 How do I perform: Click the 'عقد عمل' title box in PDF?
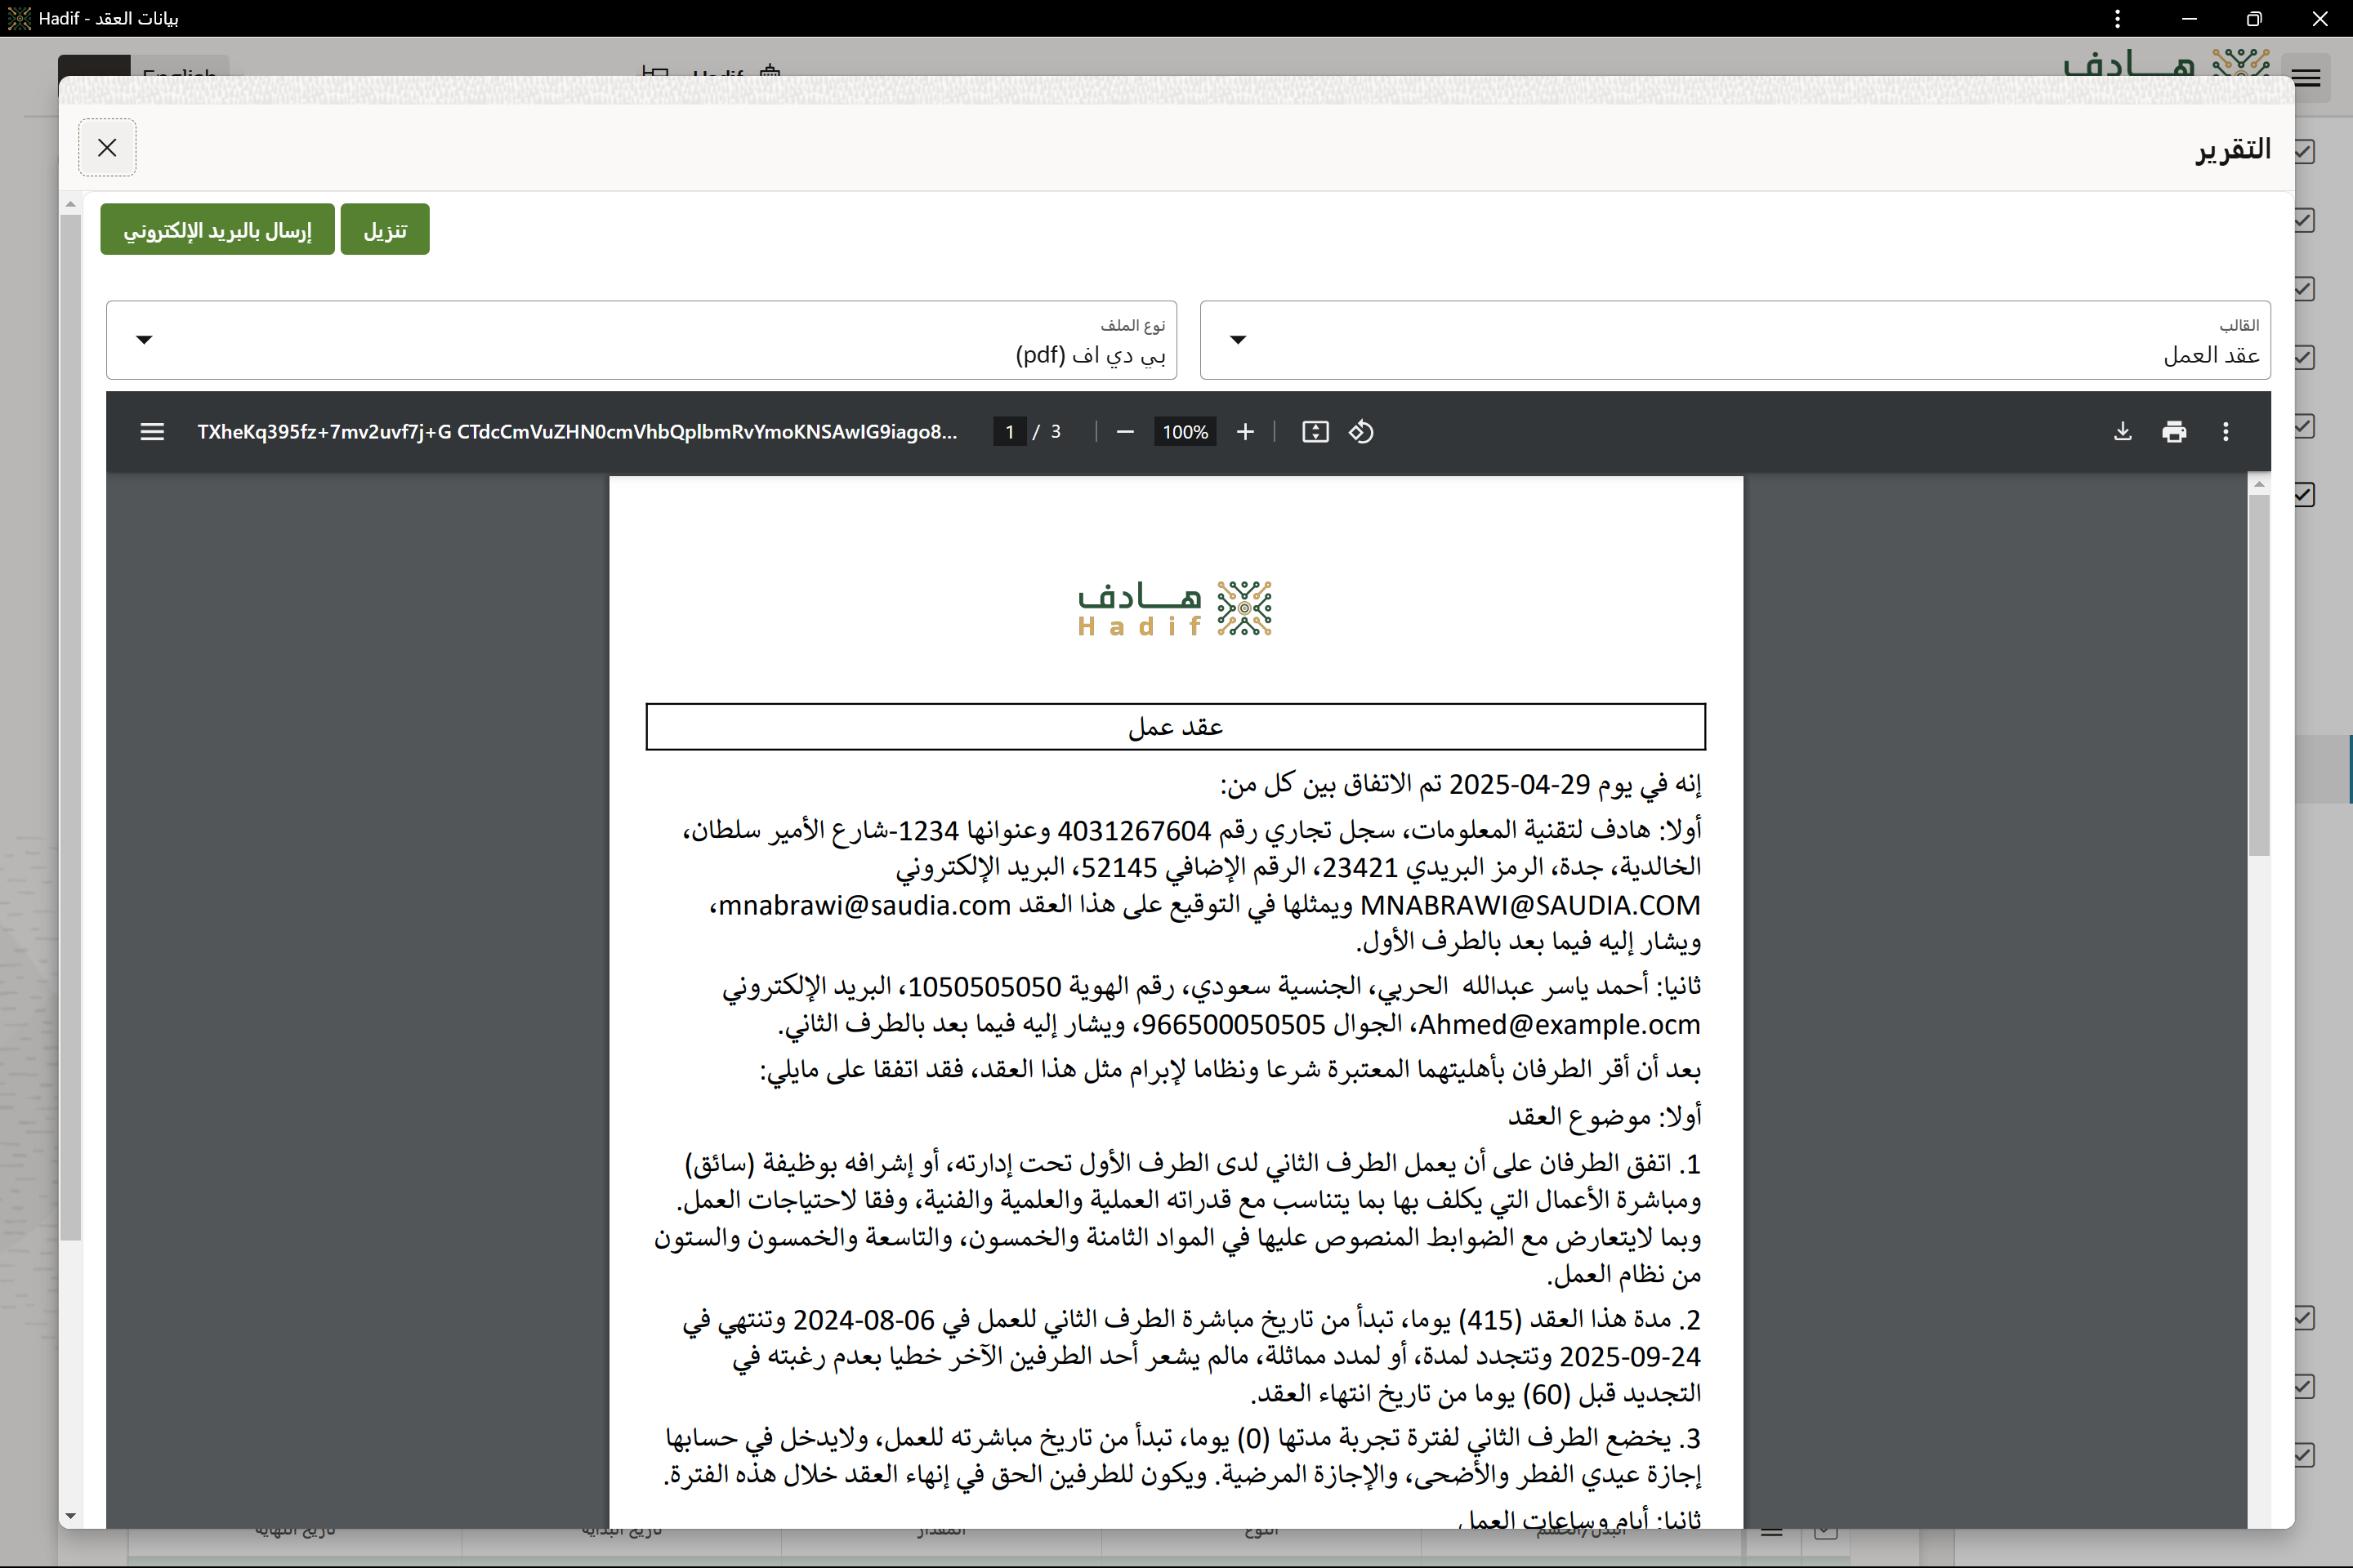tap(1176, 727)
